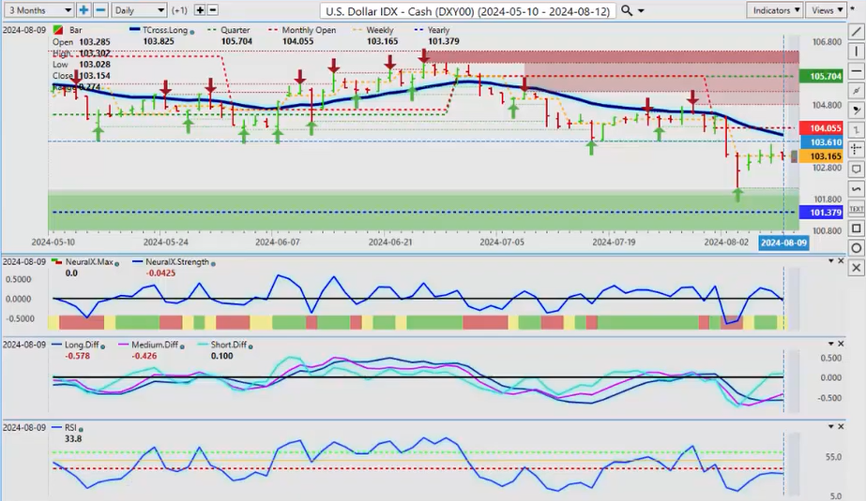This screenshot has width=866, height=501.
Task: Pick the TEXT annotation tool
Action: pyautogui.click(x=856, y=209)
